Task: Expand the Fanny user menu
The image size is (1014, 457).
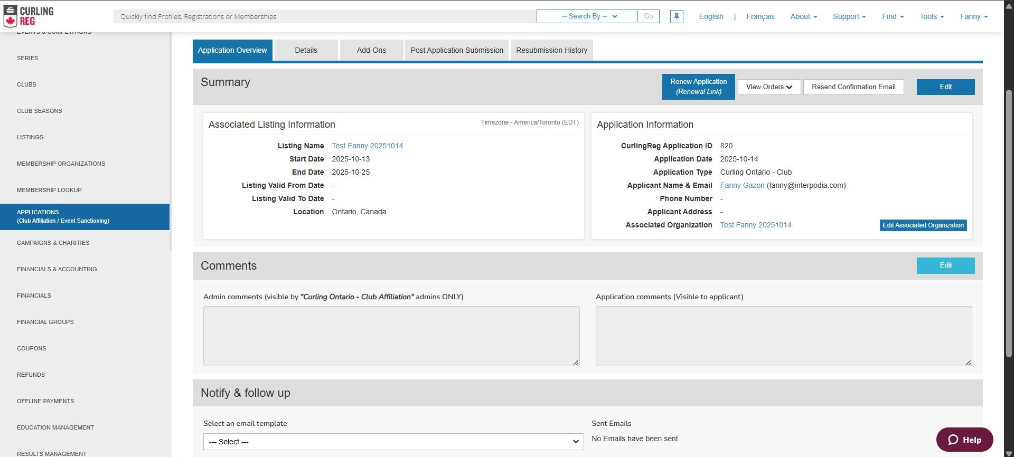Action: point(973,16)
